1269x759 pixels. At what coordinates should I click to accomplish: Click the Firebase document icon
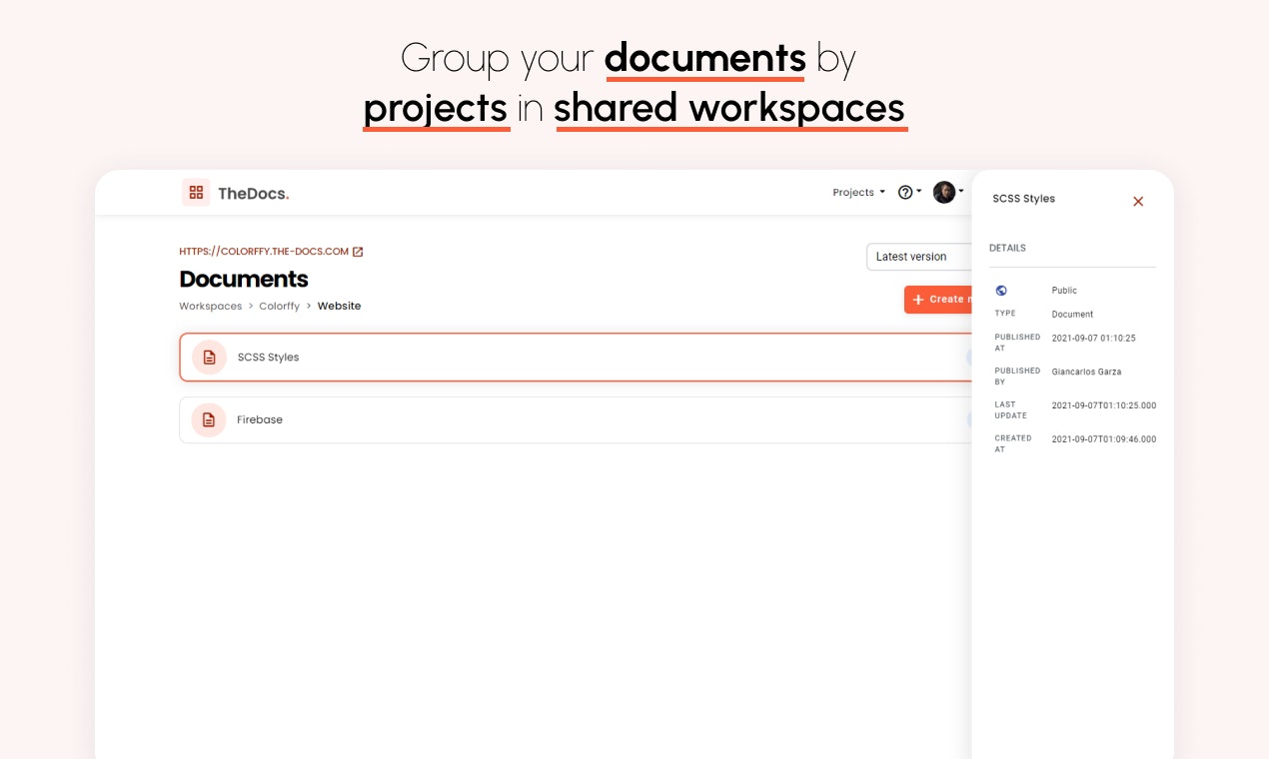pyautogui.click(x=209, y=419)
